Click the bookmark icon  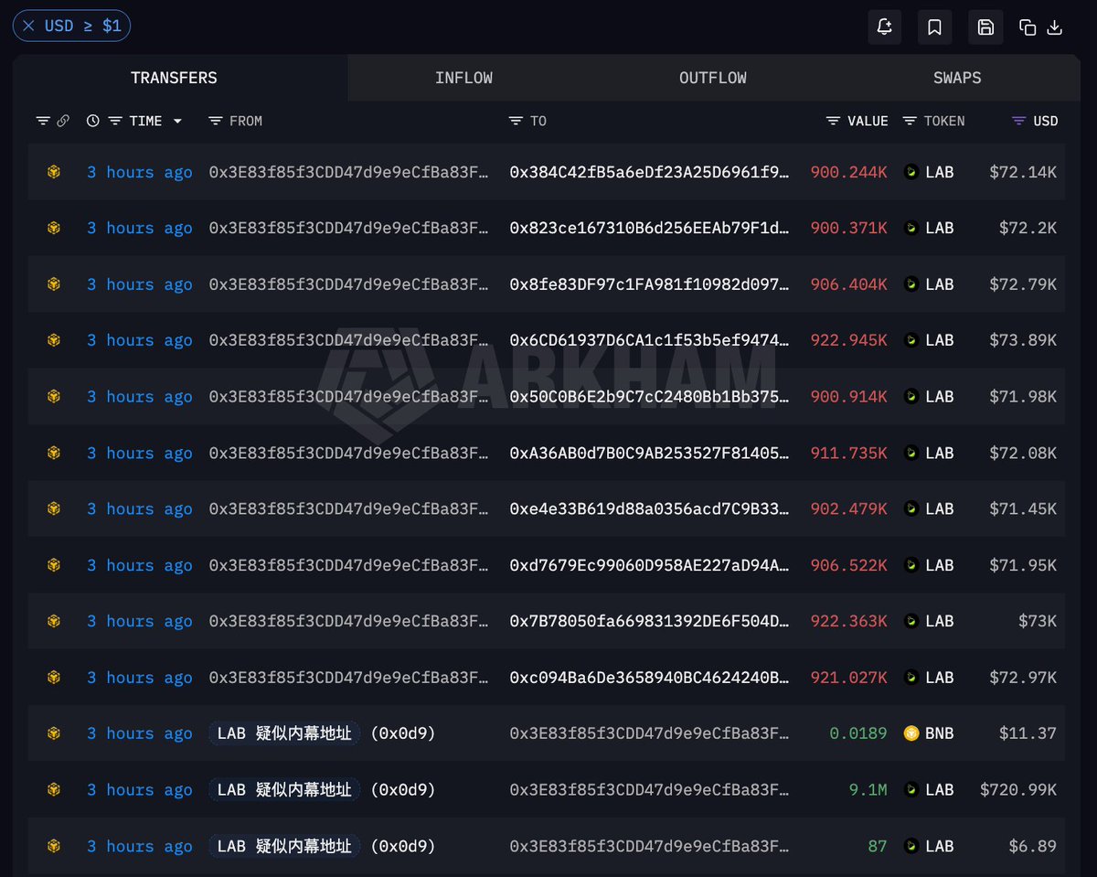(x=935, y=27)
